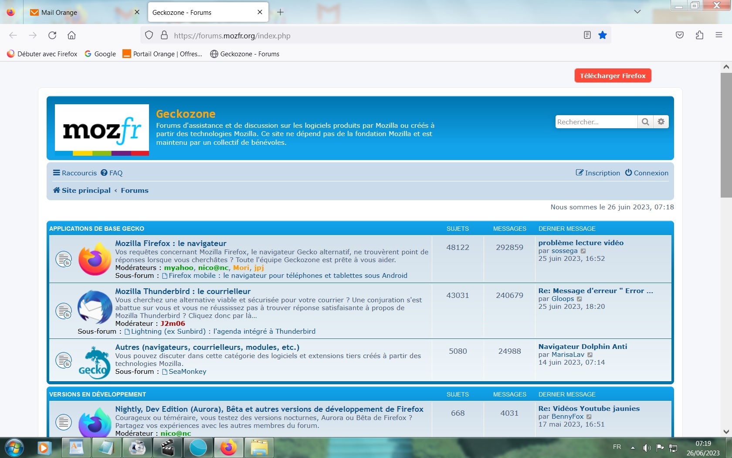Viewport: 732px width, 458px height.
Task: Open Portail Orange bookmark
Action: (163, 54)
